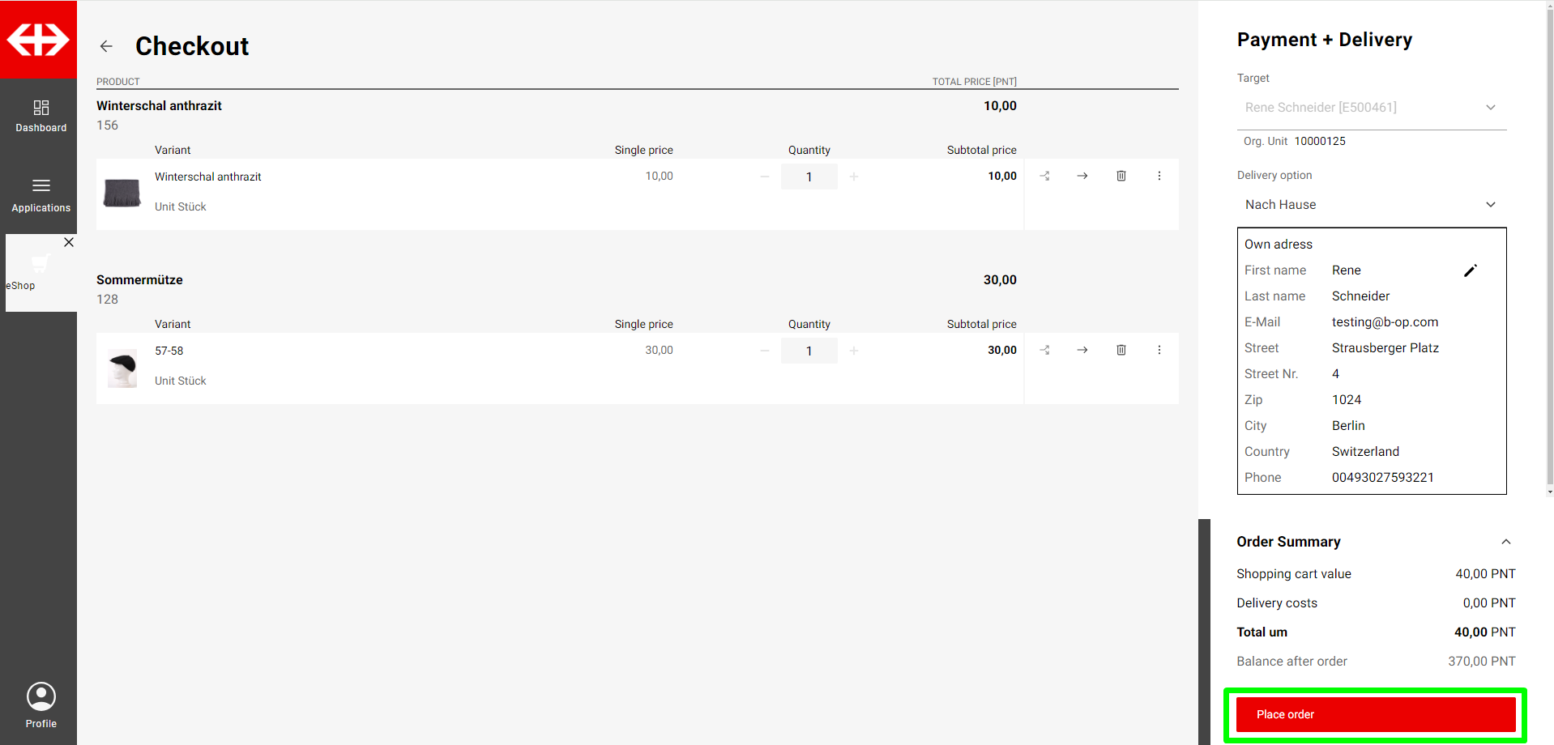
Task: Go to Dashboard in sidebar
Action: pyautogui.click(x=41, y=116)
